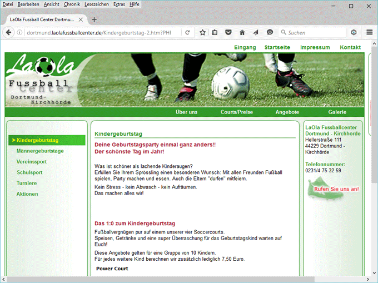
Task: Go to the browser home icon
Action: (x=242, y=32)
